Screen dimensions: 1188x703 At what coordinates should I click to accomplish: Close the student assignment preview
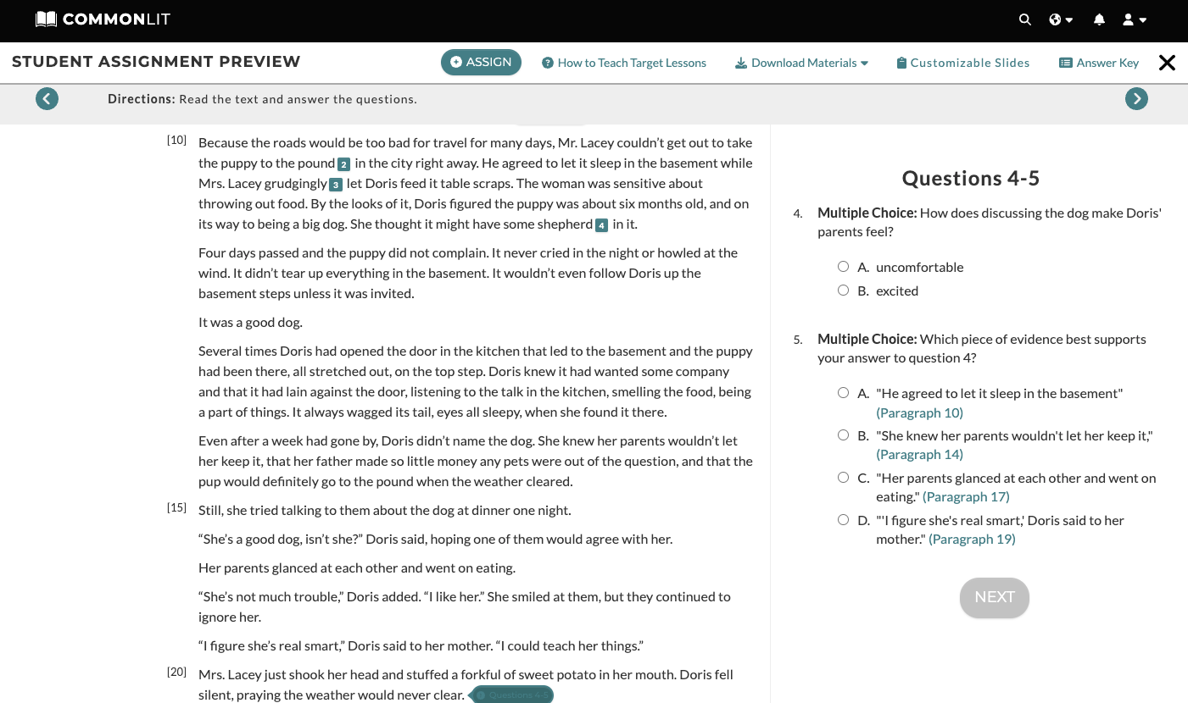click(x=1168, y=63)
